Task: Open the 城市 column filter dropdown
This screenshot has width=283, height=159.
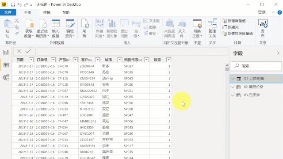Action: tap(120, 60)
